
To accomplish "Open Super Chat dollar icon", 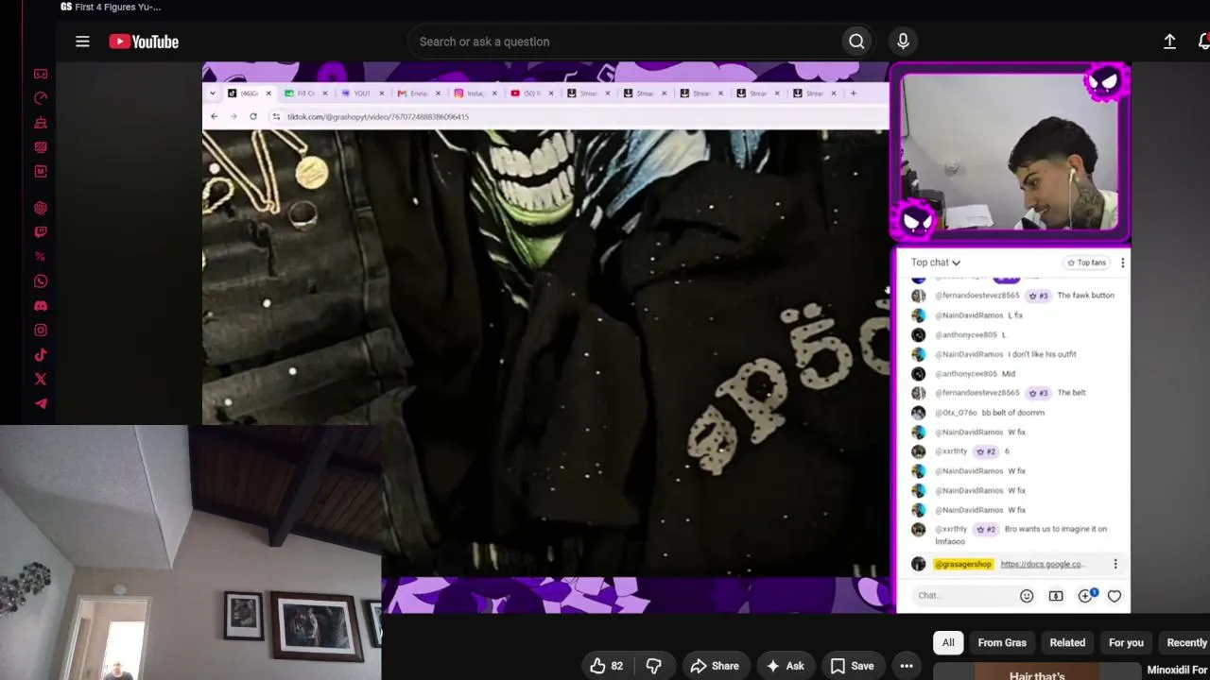I will pos(1056,596).
